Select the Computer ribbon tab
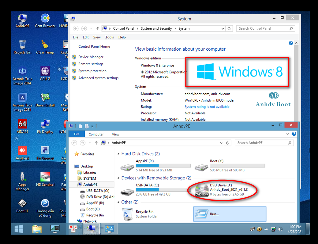 click(96, 134)
